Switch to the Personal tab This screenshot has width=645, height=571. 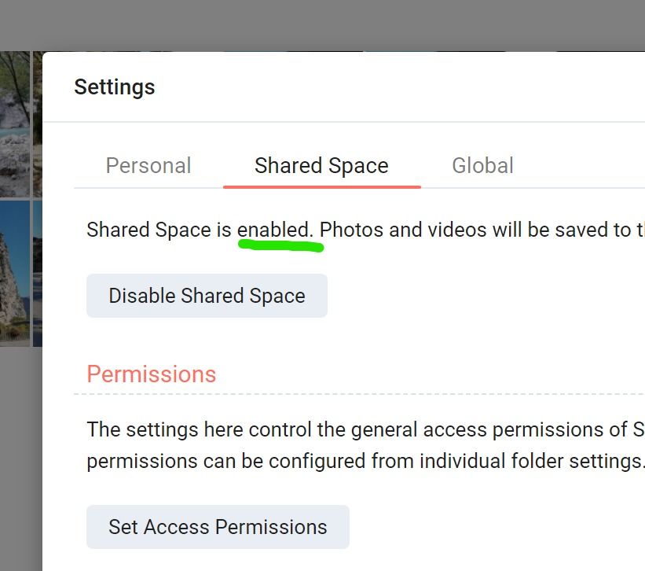pyautogui.click(x=148, y=166)
